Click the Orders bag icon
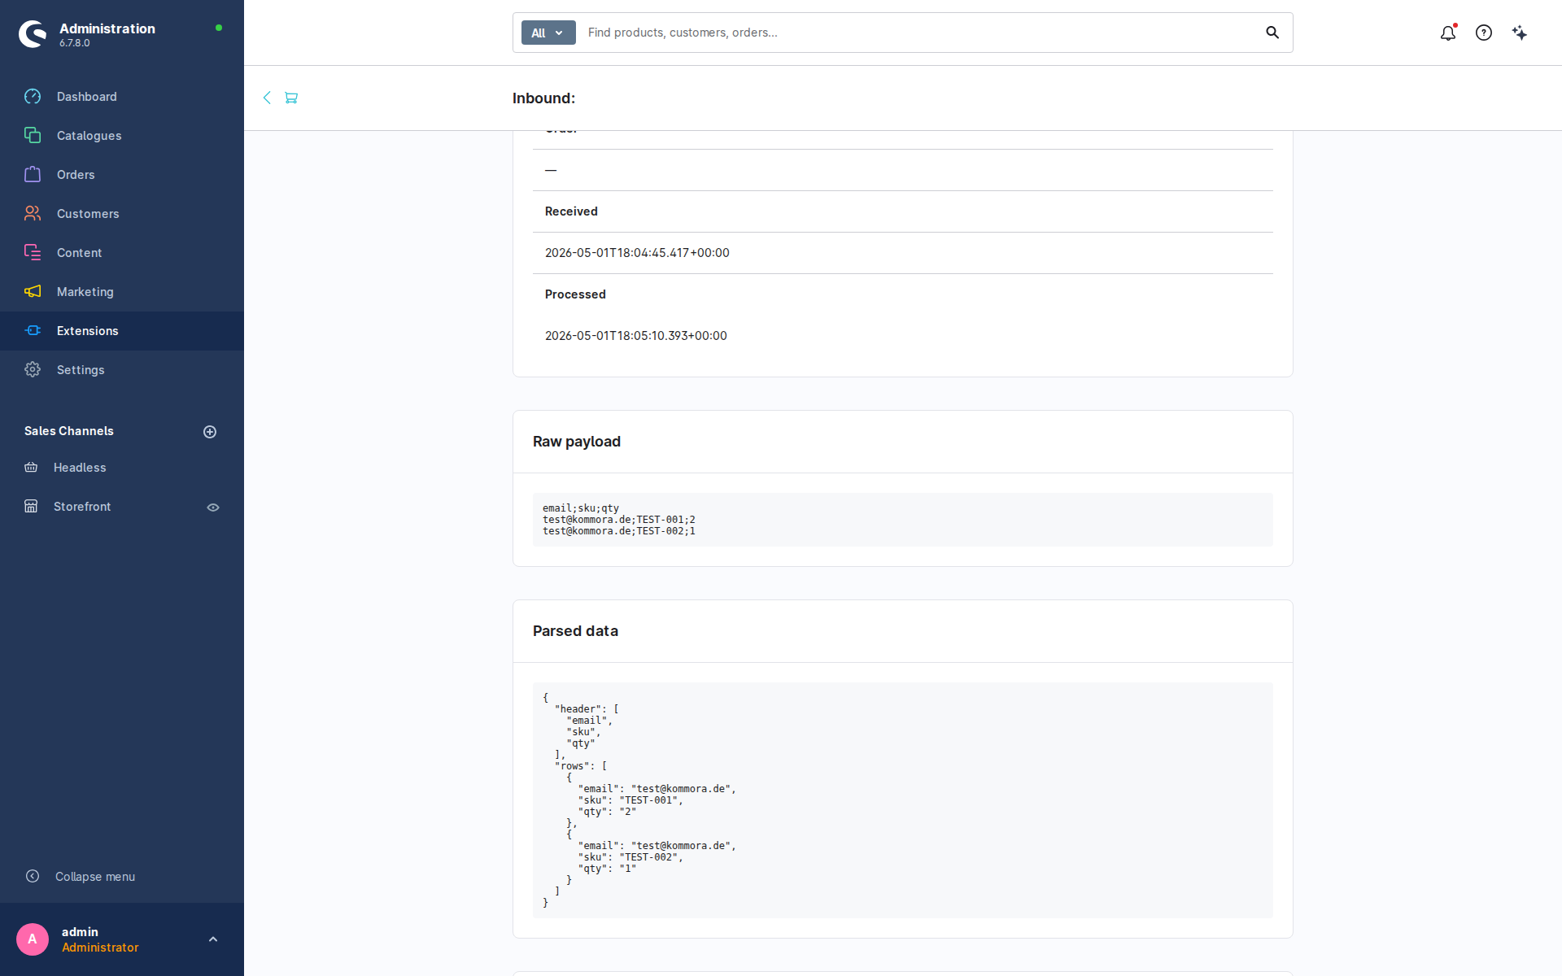The height and width of the screenshot is (976, 1562). pos(33,175)
